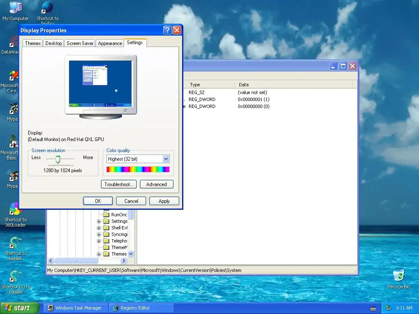Click the Telepho folder icon in tree
419x314 pixels.
(x=106, y=241)
